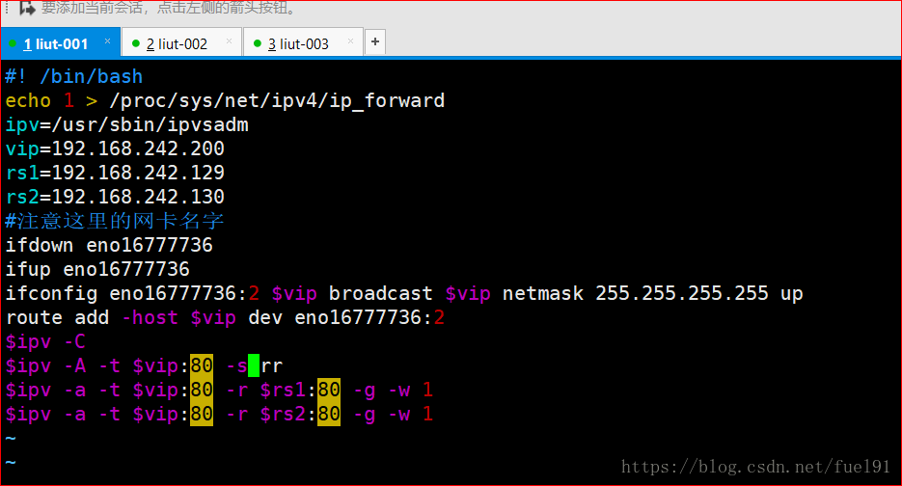The height and width of the screenshot is (486, 902).
Task: Click 'rr' scheduler text in -A line
Action: (271, 366)
